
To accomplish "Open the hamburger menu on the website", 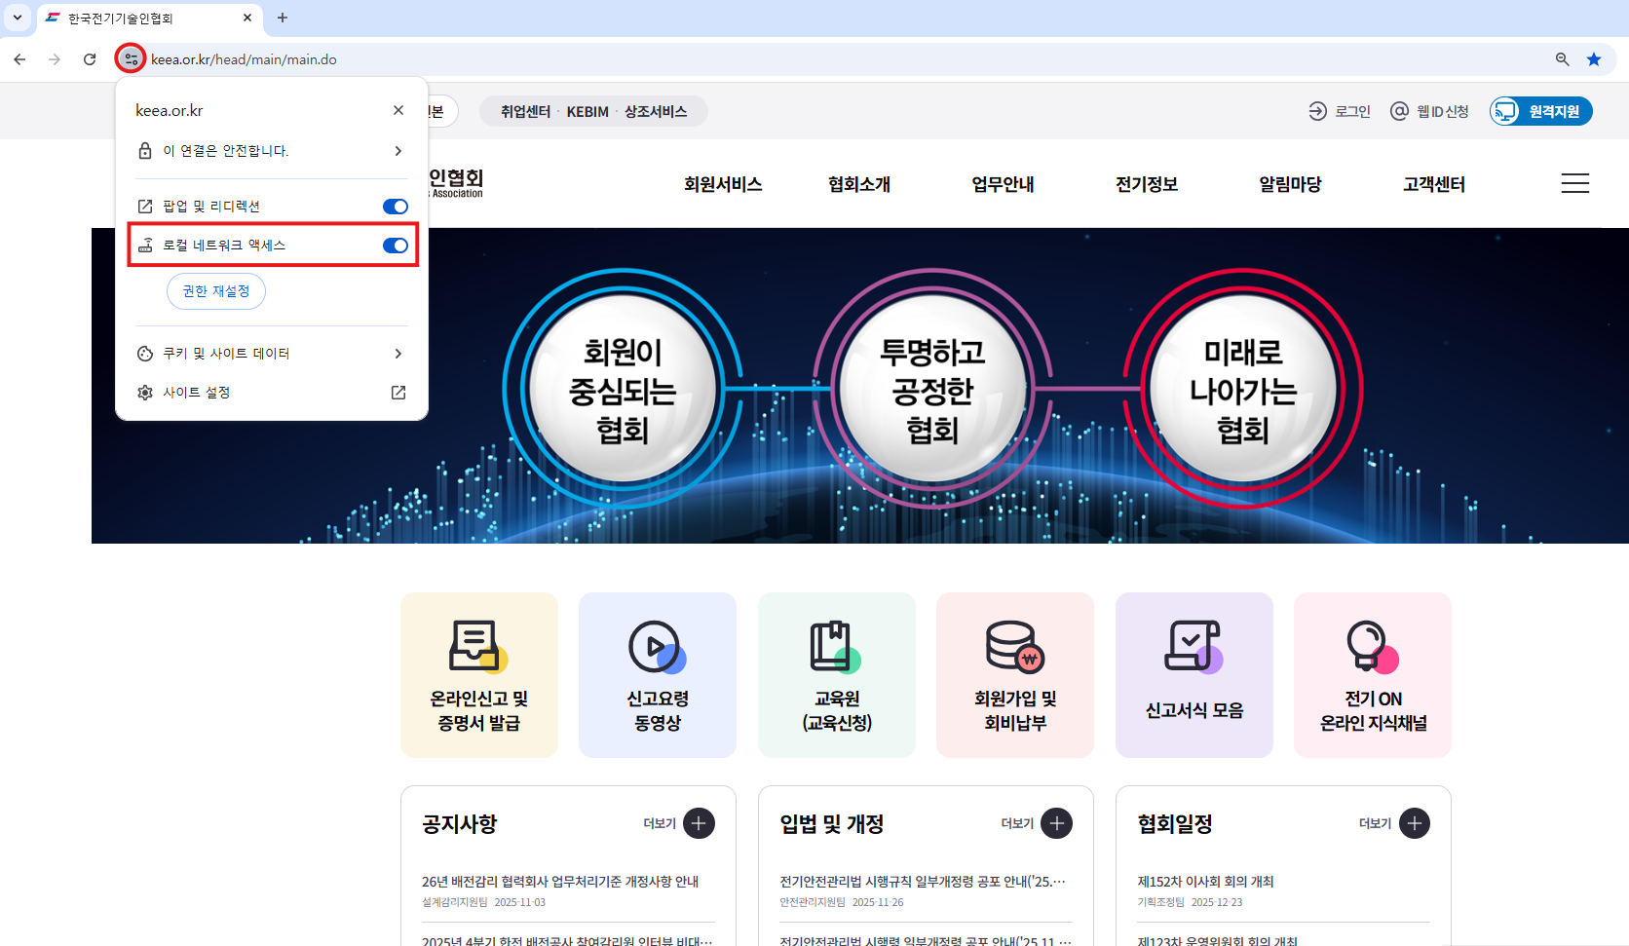I will (x=1574, y=183).
